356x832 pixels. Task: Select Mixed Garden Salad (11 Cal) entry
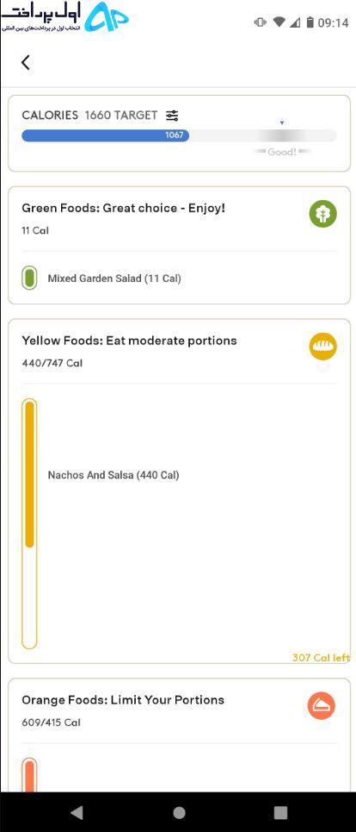pos(114,278)
